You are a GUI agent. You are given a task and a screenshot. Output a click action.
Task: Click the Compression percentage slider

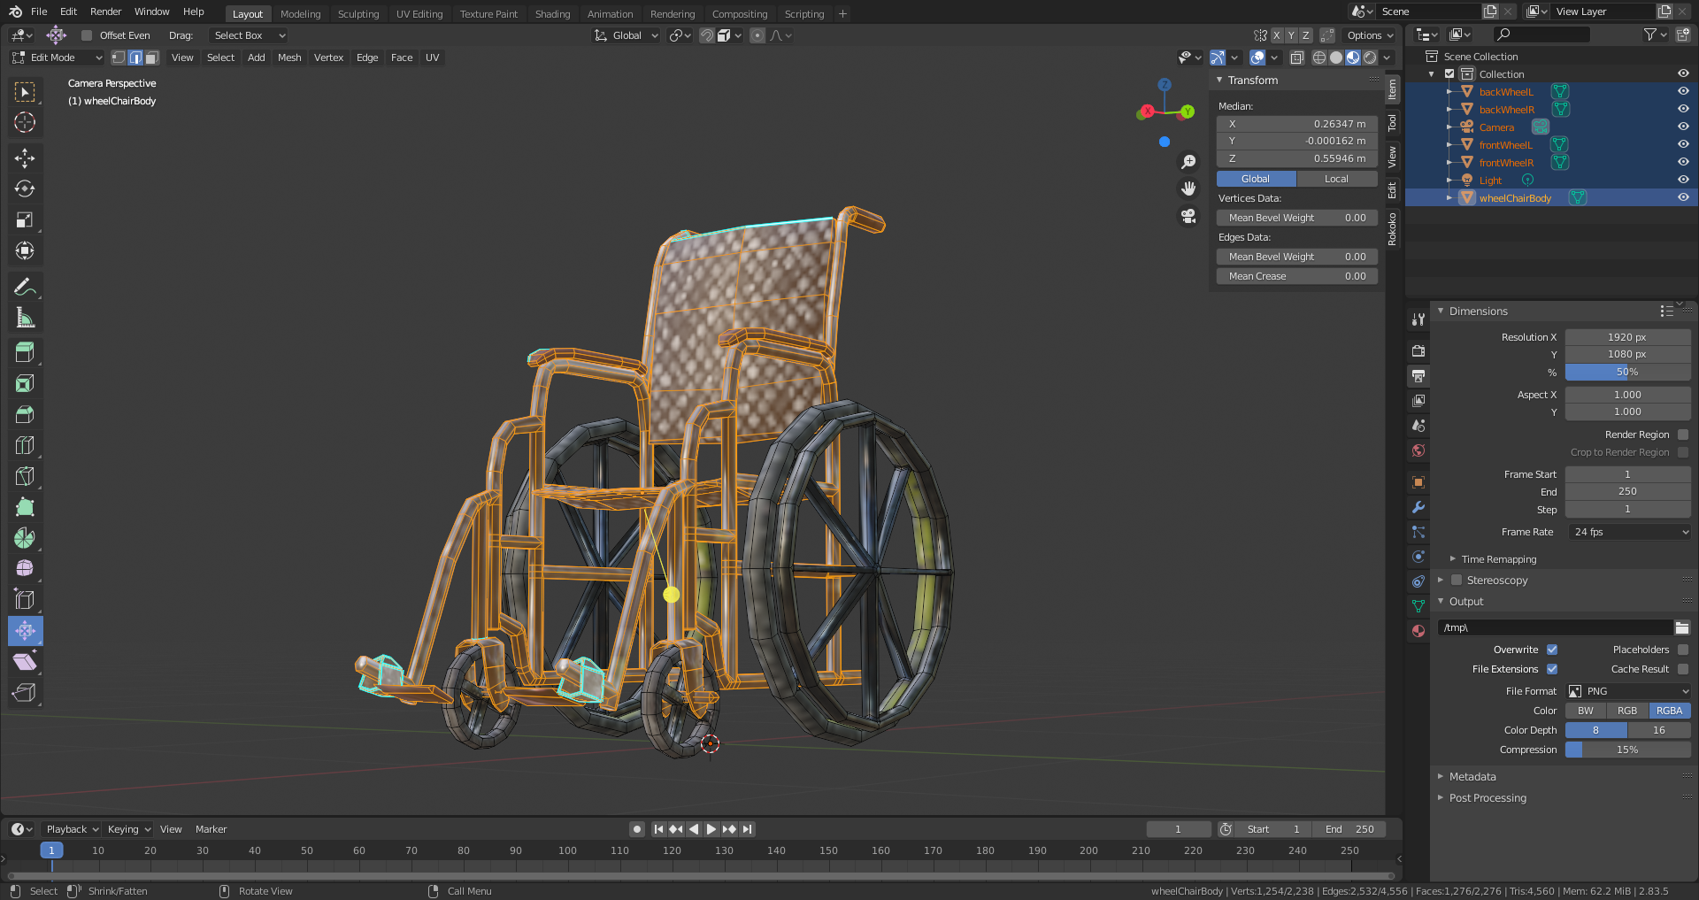point(1628,750)
